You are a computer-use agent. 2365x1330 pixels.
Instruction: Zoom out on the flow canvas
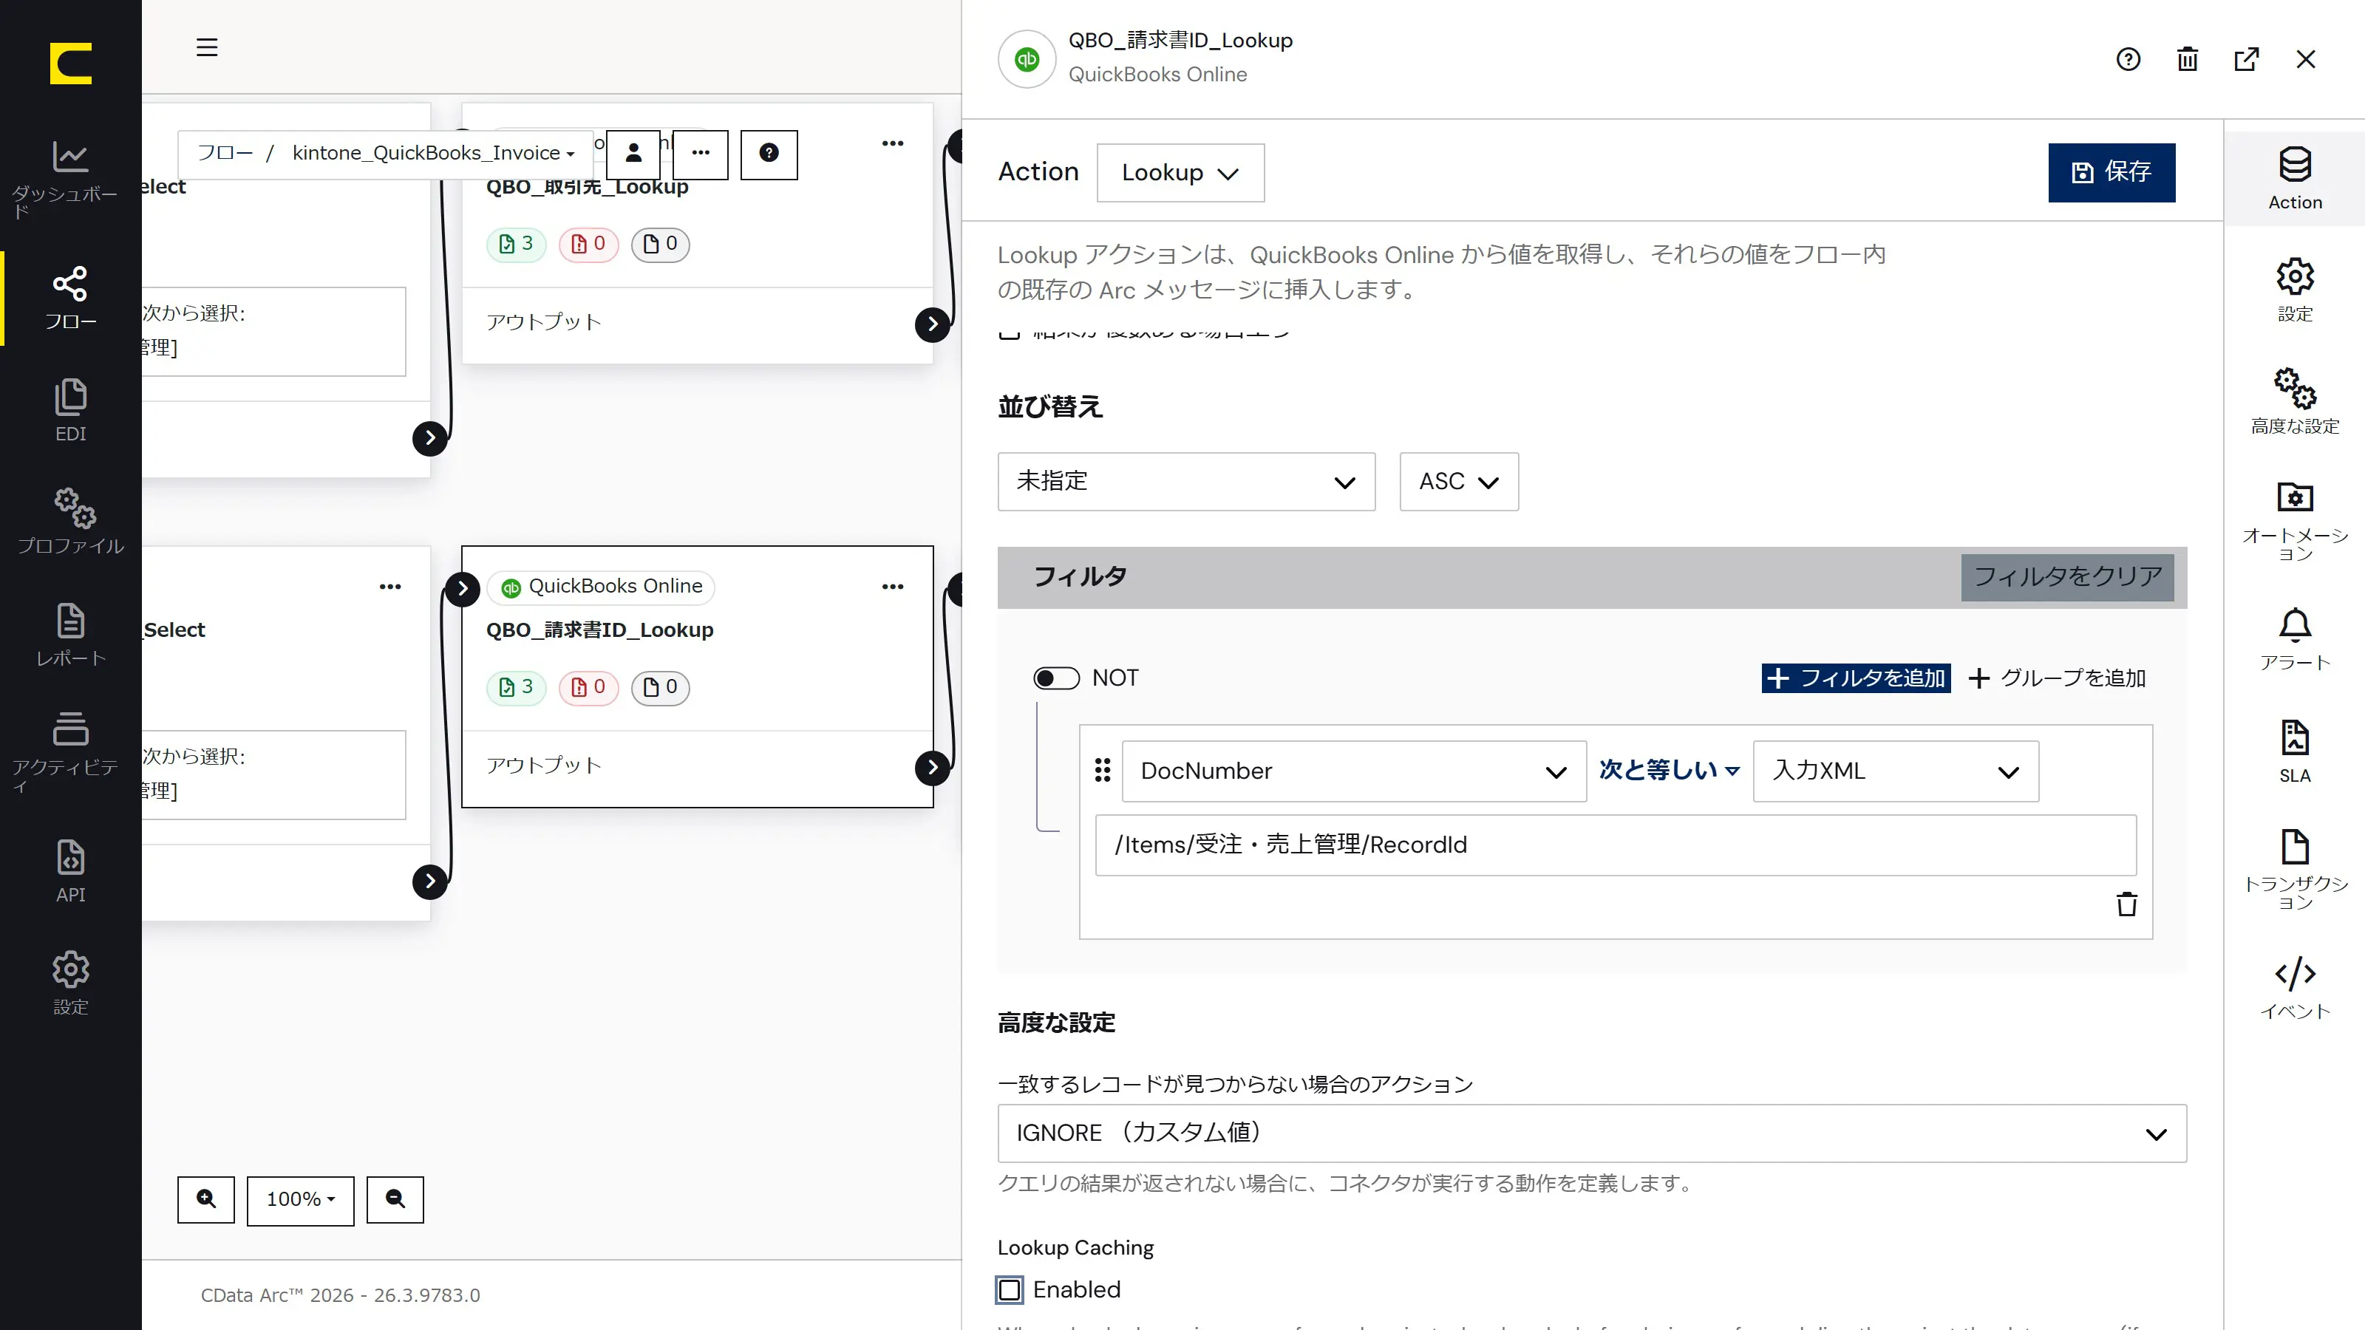point(395,1198)
